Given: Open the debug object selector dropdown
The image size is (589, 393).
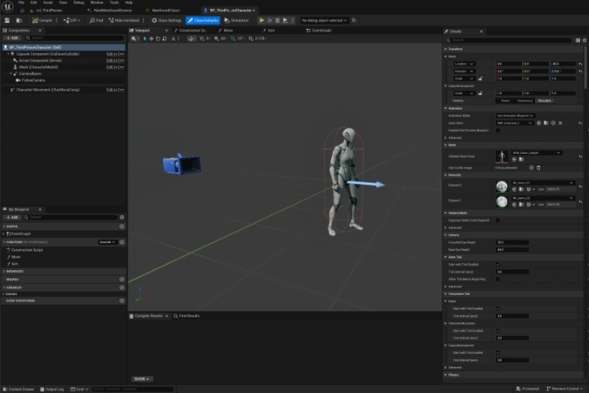Looking at the screenshot, I should tap(324, 20).
